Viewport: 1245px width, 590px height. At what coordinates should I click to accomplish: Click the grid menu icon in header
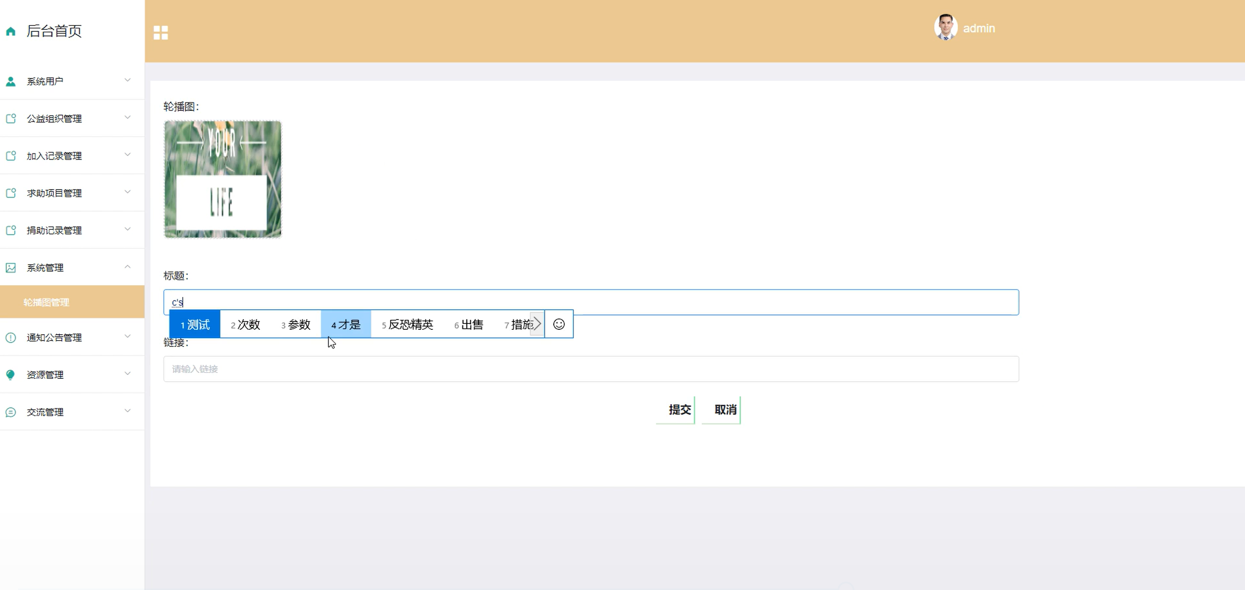pyautogui.click(x=161, y=32)
